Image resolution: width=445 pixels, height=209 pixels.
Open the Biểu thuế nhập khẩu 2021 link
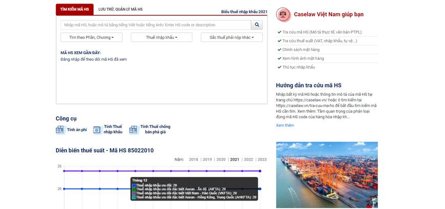point(244,11)
